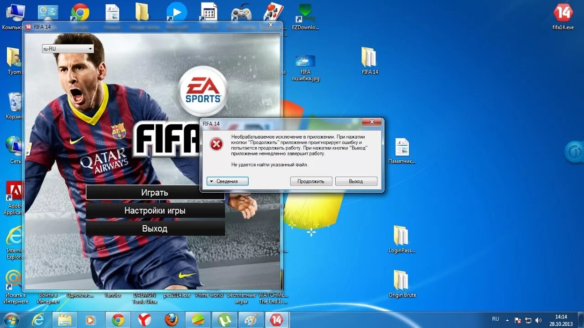The image size is (584, 328).
Task: Open Google Chrome from the taskbar
Action: (118, 320)
